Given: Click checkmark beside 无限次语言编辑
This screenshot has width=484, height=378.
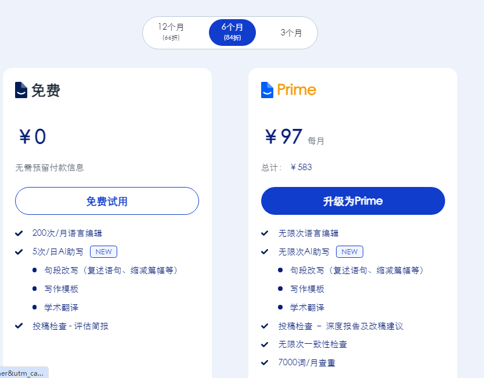Looking at the screenshot, I should click(x=265, y=233).
